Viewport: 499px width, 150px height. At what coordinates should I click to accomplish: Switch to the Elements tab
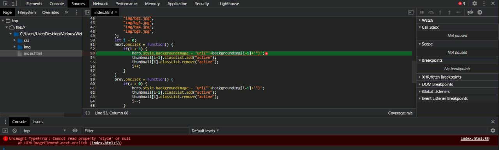(x=34, y=3)
